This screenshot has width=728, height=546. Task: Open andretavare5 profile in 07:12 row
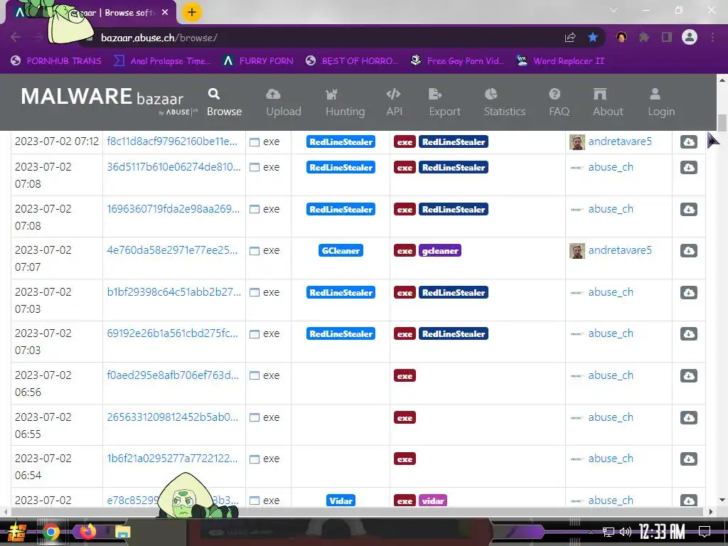[x=620, y=141]
